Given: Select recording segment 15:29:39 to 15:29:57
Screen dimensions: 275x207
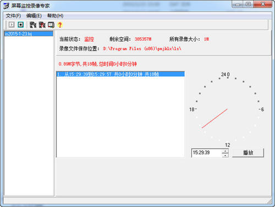Looking at the screenshot, I should (x=120, y=74).
